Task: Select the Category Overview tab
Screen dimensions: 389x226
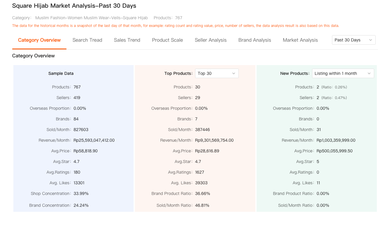Action: coord(39,40)
